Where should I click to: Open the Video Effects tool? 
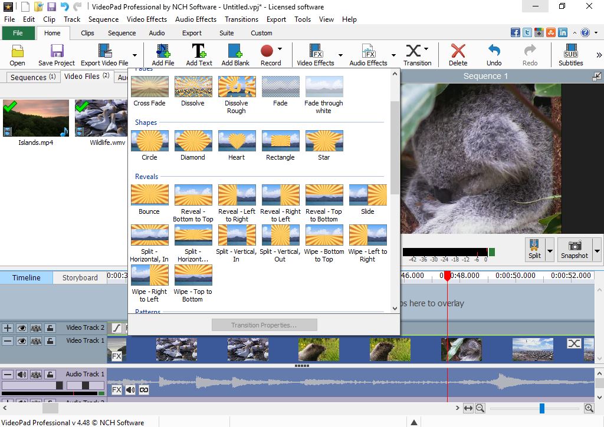click(315, 55)
